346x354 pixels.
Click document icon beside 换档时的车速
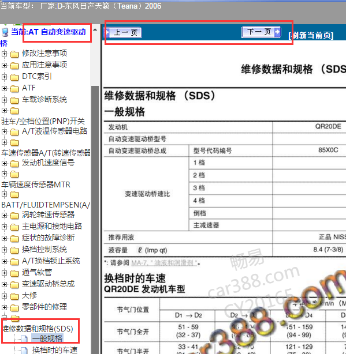(x=24, y=351)
